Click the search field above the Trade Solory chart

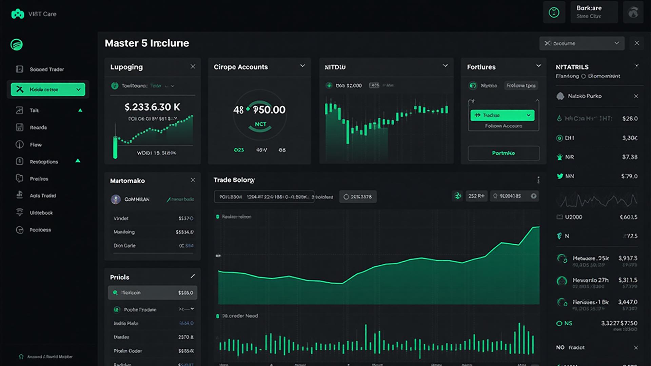click(x=264, y=196)
